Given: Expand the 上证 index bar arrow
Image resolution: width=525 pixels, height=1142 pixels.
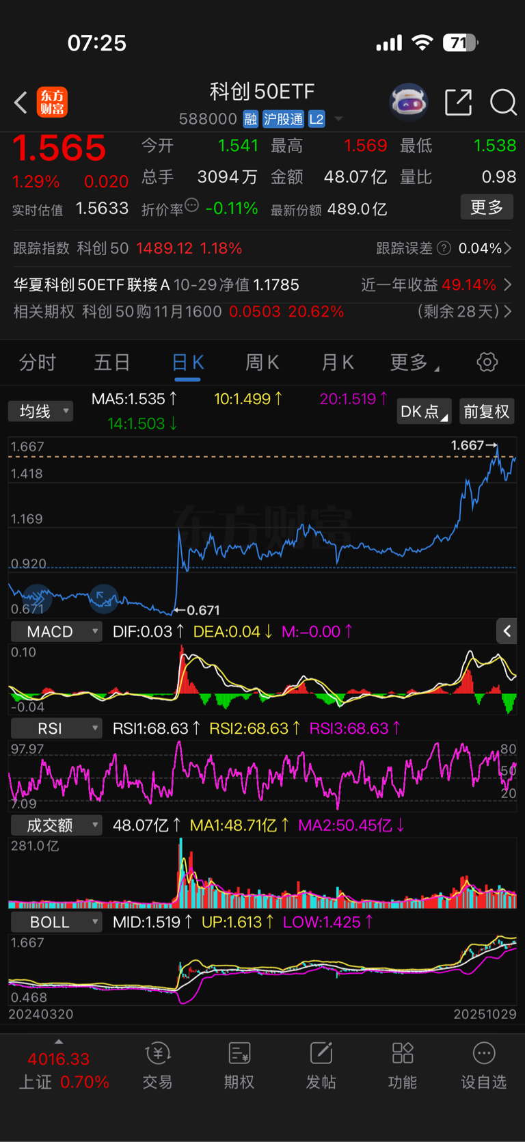Looking at the screenshot, I should 59,1042.
